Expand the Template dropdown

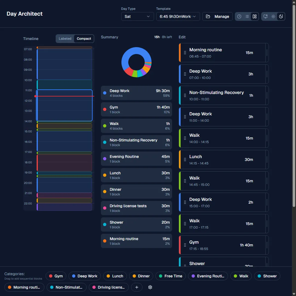178,16
